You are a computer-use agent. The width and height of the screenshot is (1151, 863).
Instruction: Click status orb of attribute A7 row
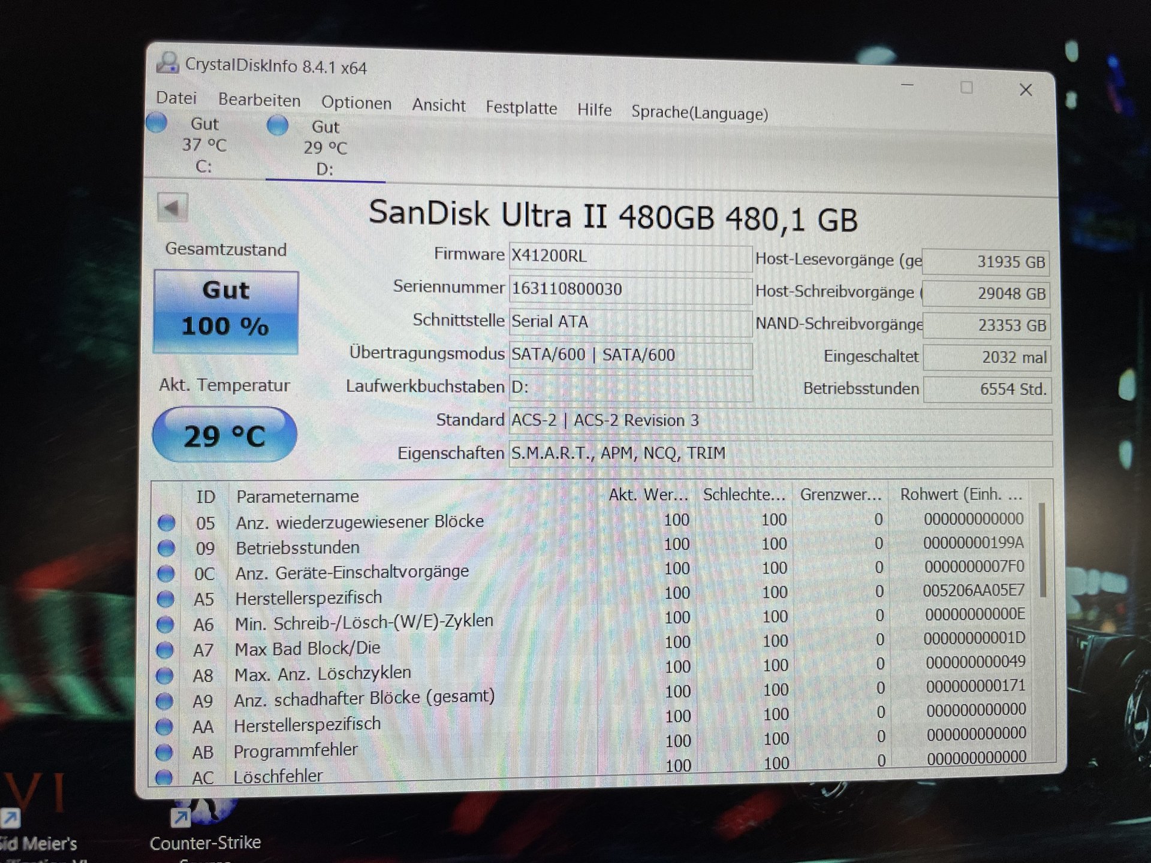pyautogui.click(x=165, y=650)
